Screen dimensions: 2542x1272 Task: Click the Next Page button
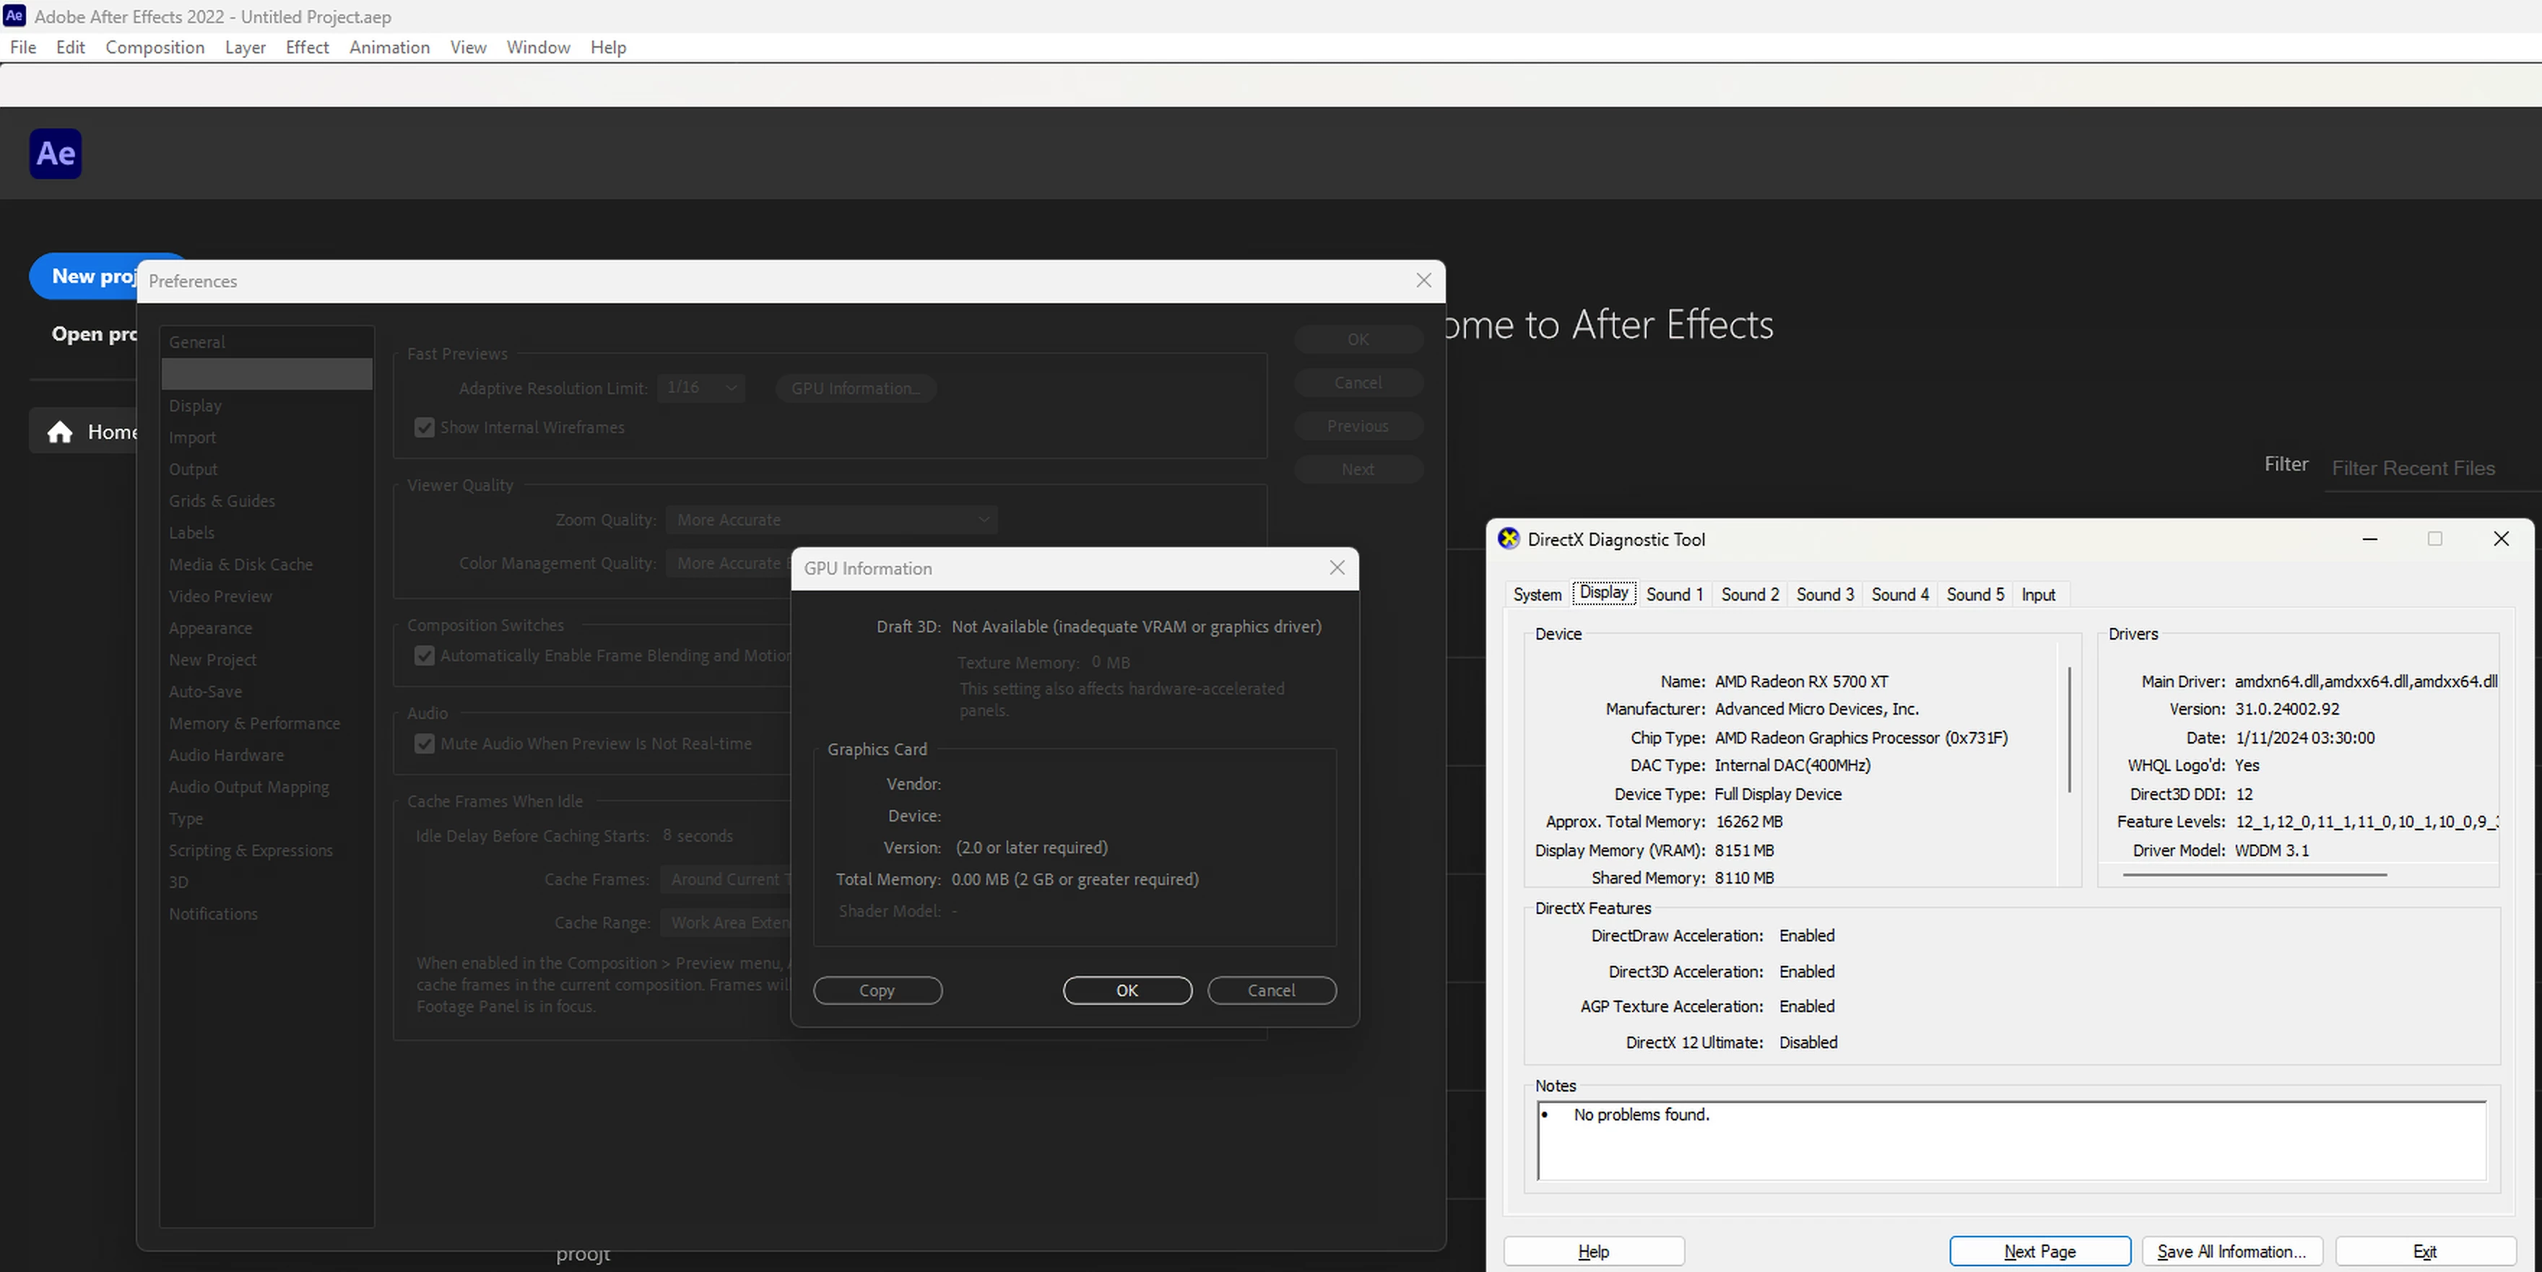(2039, 1251)
